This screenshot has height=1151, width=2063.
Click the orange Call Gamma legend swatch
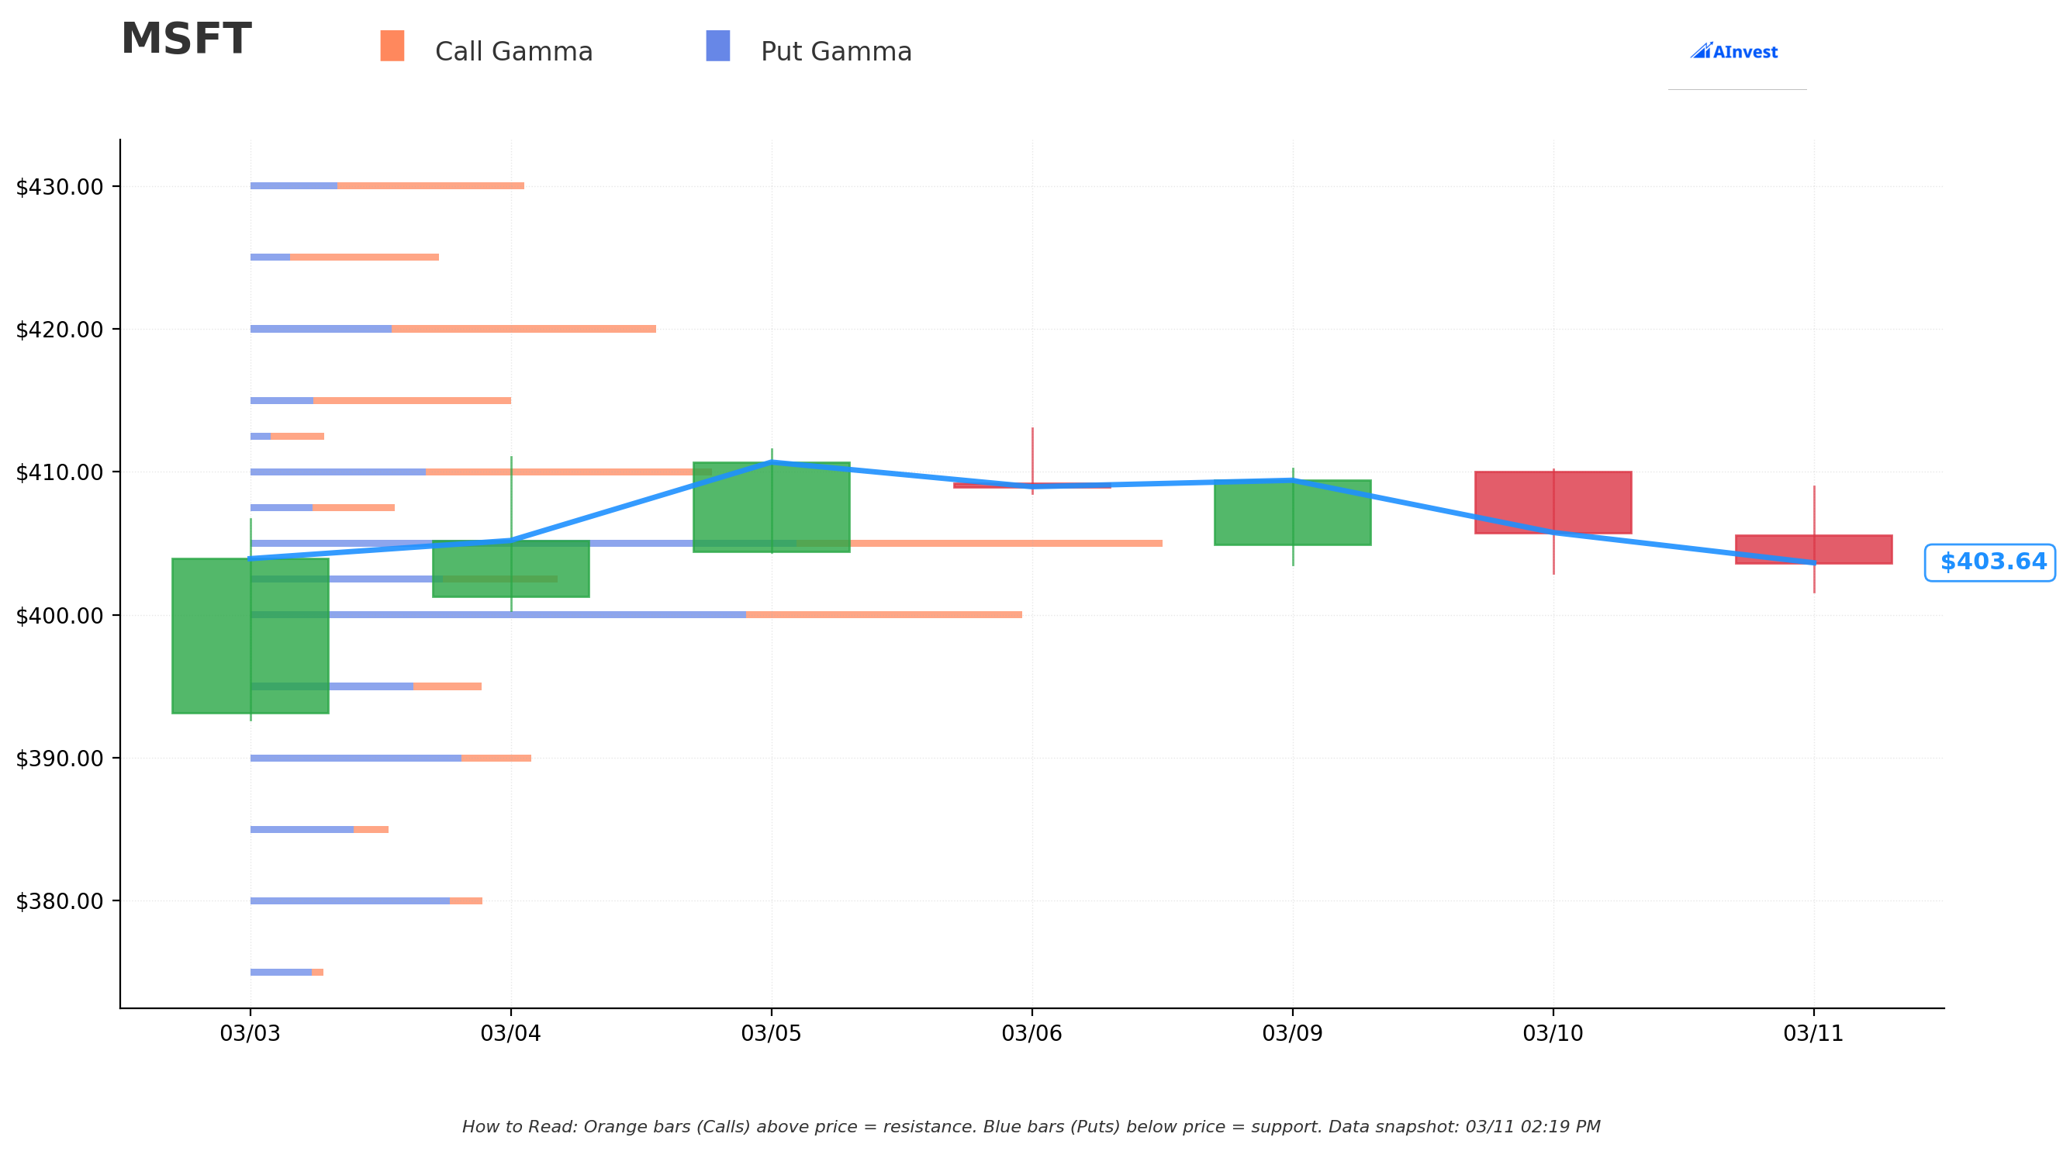tap(392, 46)
